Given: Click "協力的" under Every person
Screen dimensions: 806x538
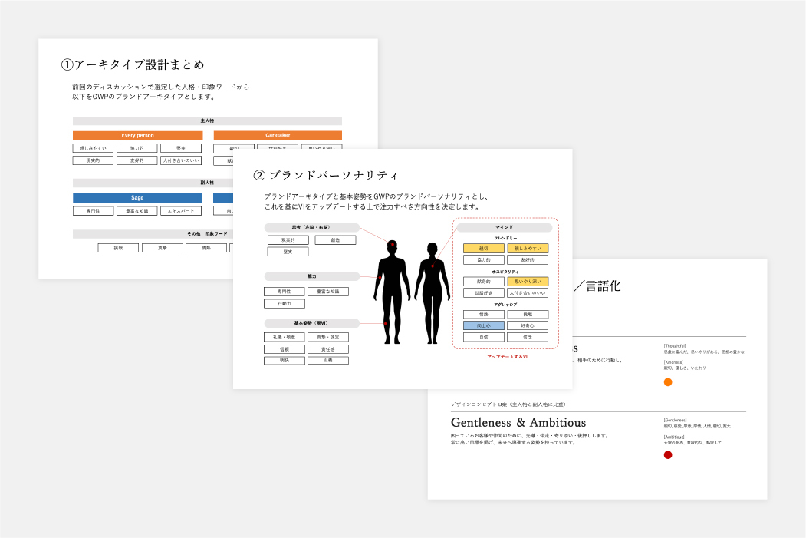Looking at the screenshot, I should pyautogui.click(x=137, y=148).
